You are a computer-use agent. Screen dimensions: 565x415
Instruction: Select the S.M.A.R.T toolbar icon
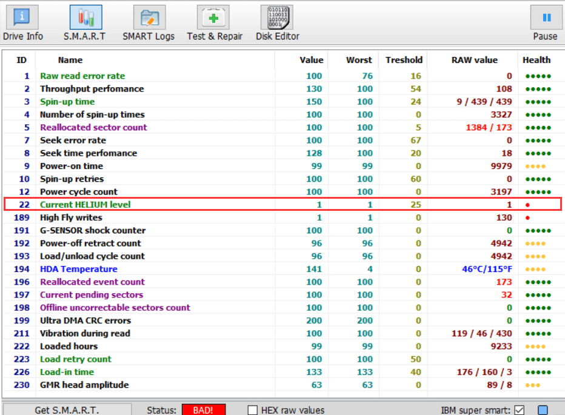(x=85, y=23)
